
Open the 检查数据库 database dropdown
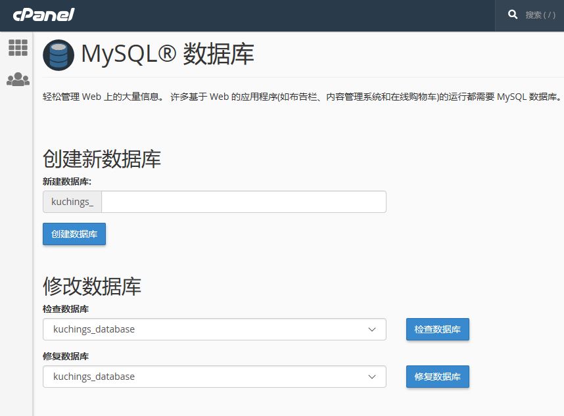tap(214, 329)
